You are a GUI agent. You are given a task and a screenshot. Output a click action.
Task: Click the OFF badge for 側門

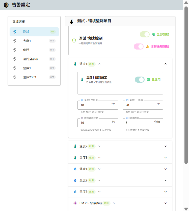coord(52,50)
